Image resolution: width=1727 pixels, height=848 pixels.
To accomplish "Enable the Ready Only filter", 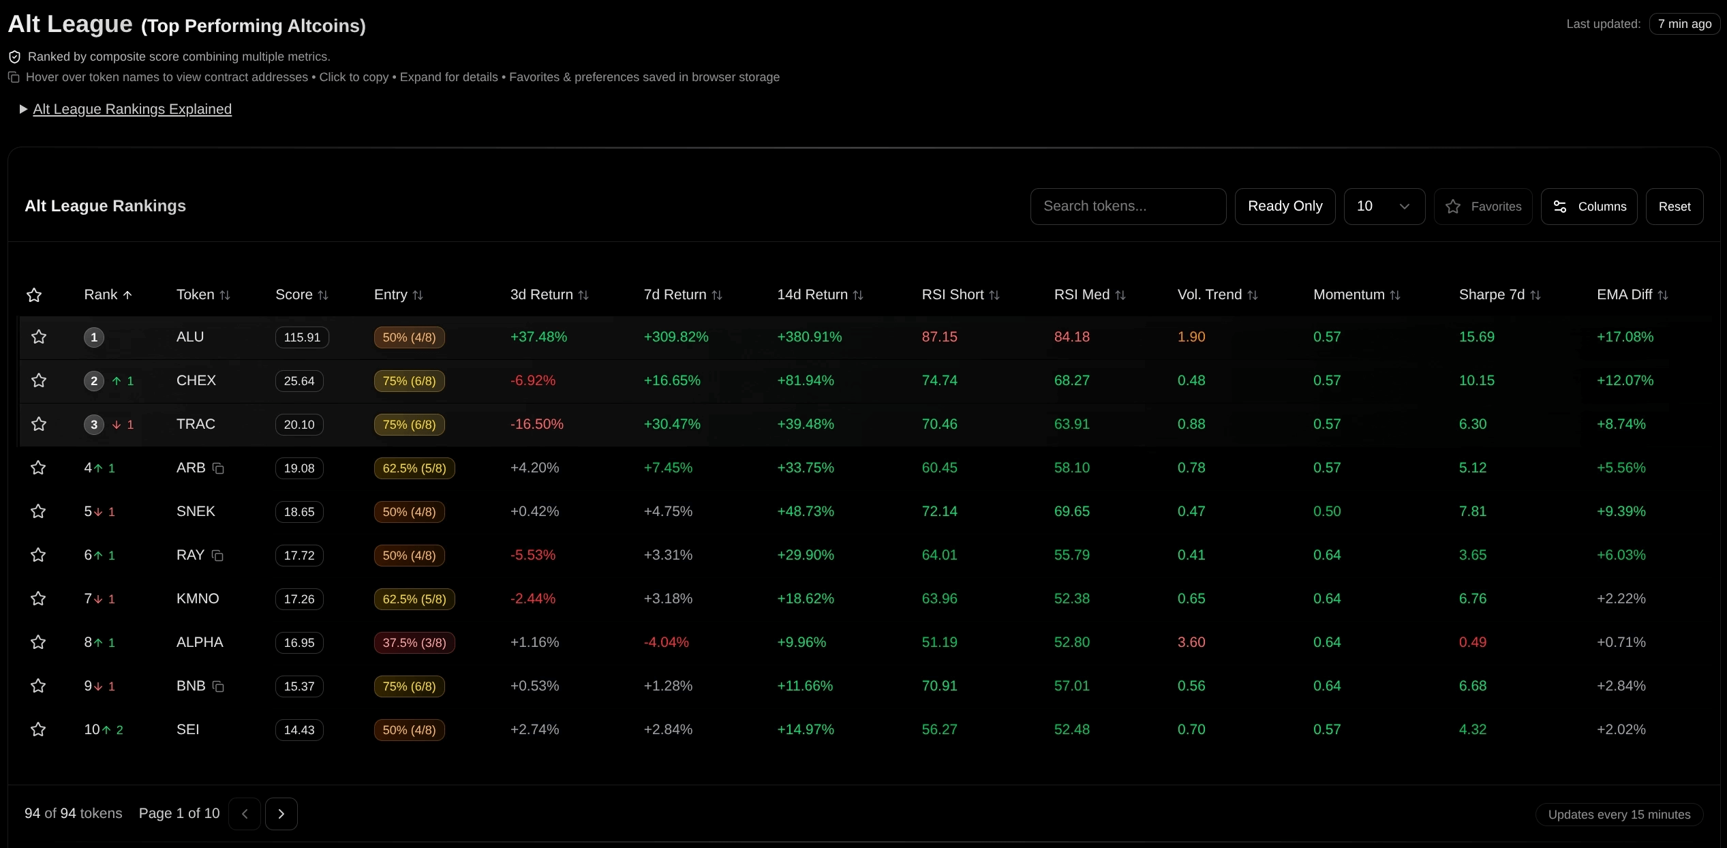I will click(x=1285, y=206).
